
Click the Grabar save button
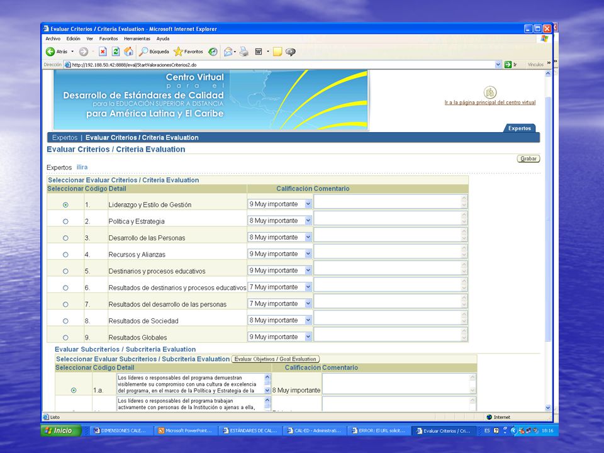[x=528, y=159]
